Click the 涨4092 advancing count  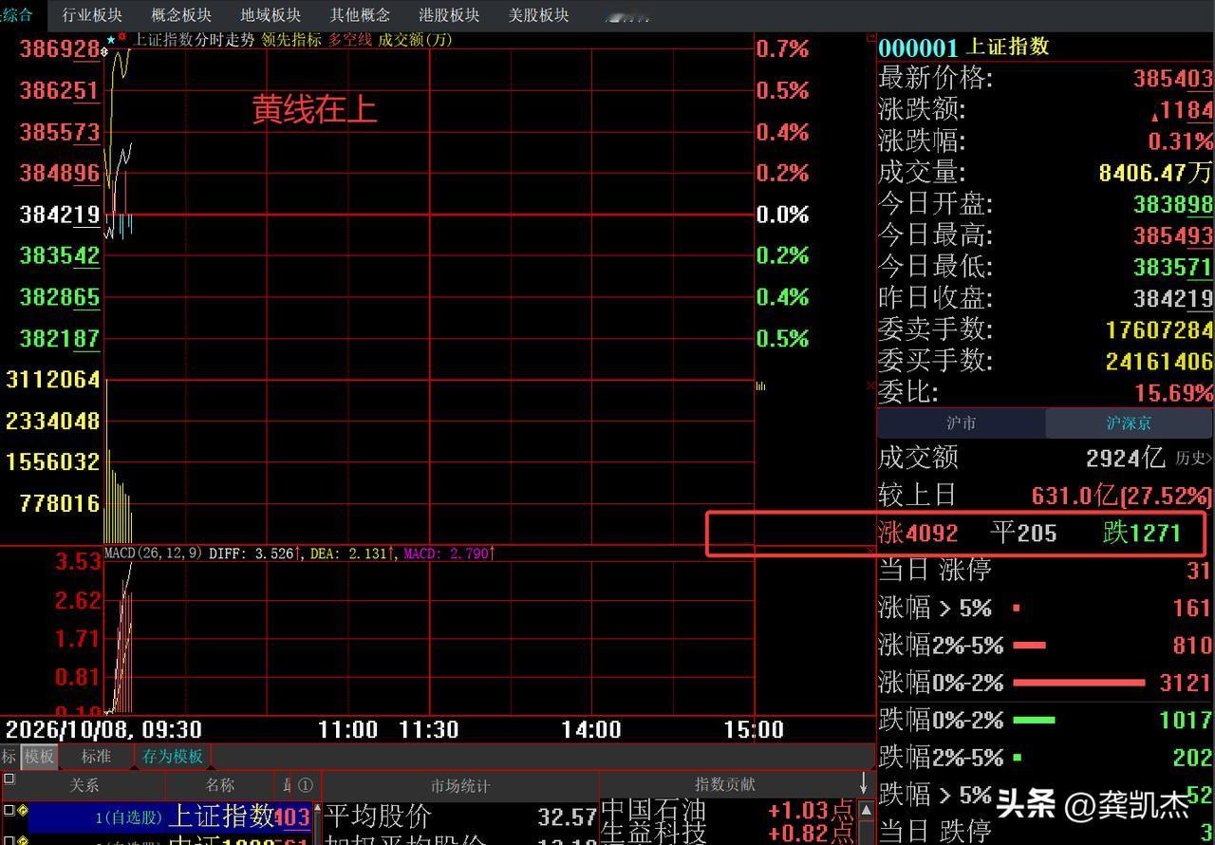[918, 533]
